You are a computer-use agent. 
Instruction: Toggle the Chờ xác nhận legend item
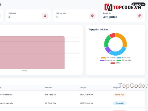108,58
